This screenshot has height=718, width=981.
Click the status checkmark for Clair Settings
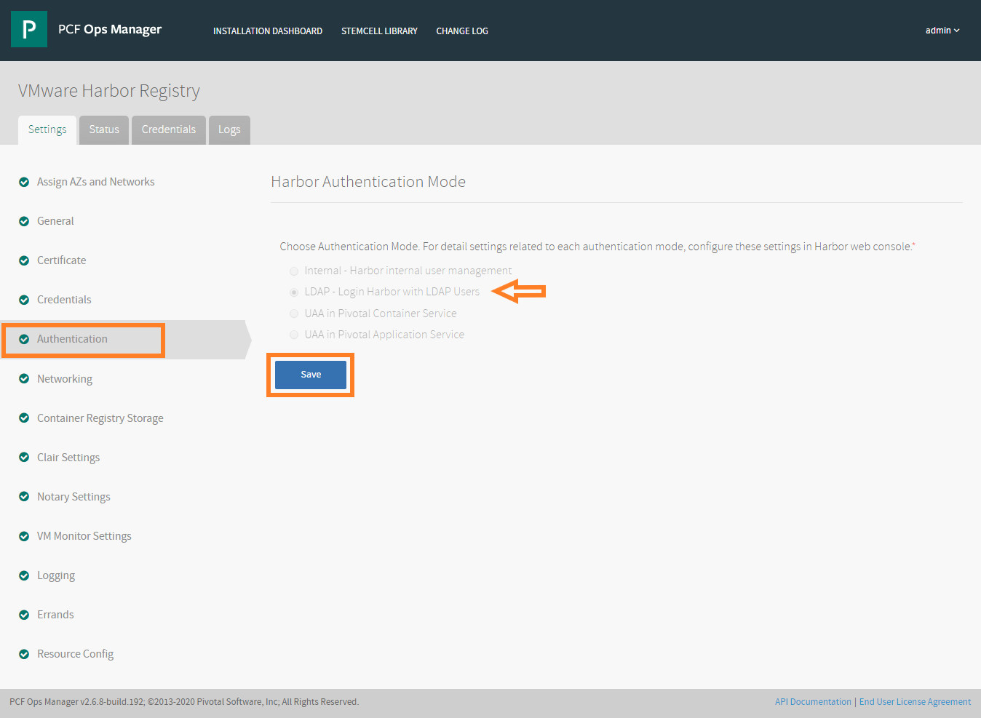pyautogui.click(x=24, y=458)
